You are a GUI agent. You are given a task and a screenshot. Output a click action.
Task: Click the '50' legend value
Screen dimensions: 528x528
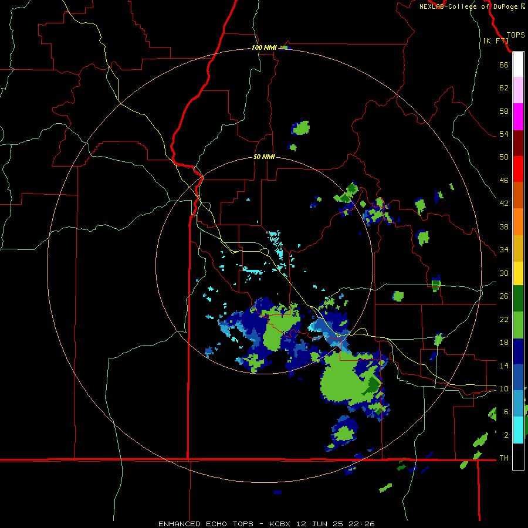504,157
